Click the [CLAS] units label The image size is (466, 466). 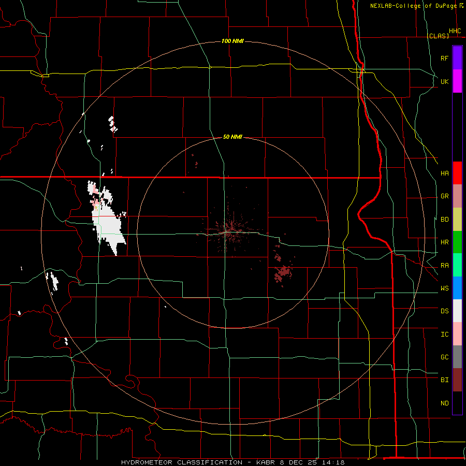(x=438, y=36)
